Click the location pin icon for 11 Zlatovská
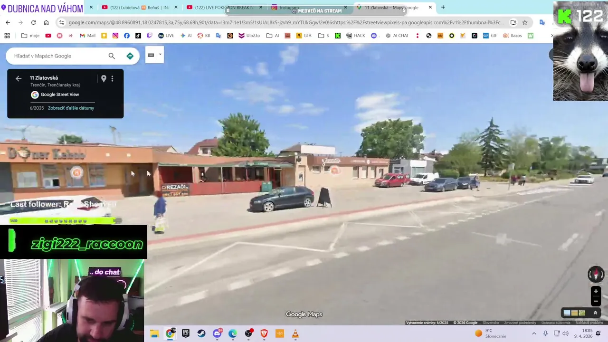Image resolution: width=608 pixels, height=342 pixels. pyautogui.click(x=104, y=79)
